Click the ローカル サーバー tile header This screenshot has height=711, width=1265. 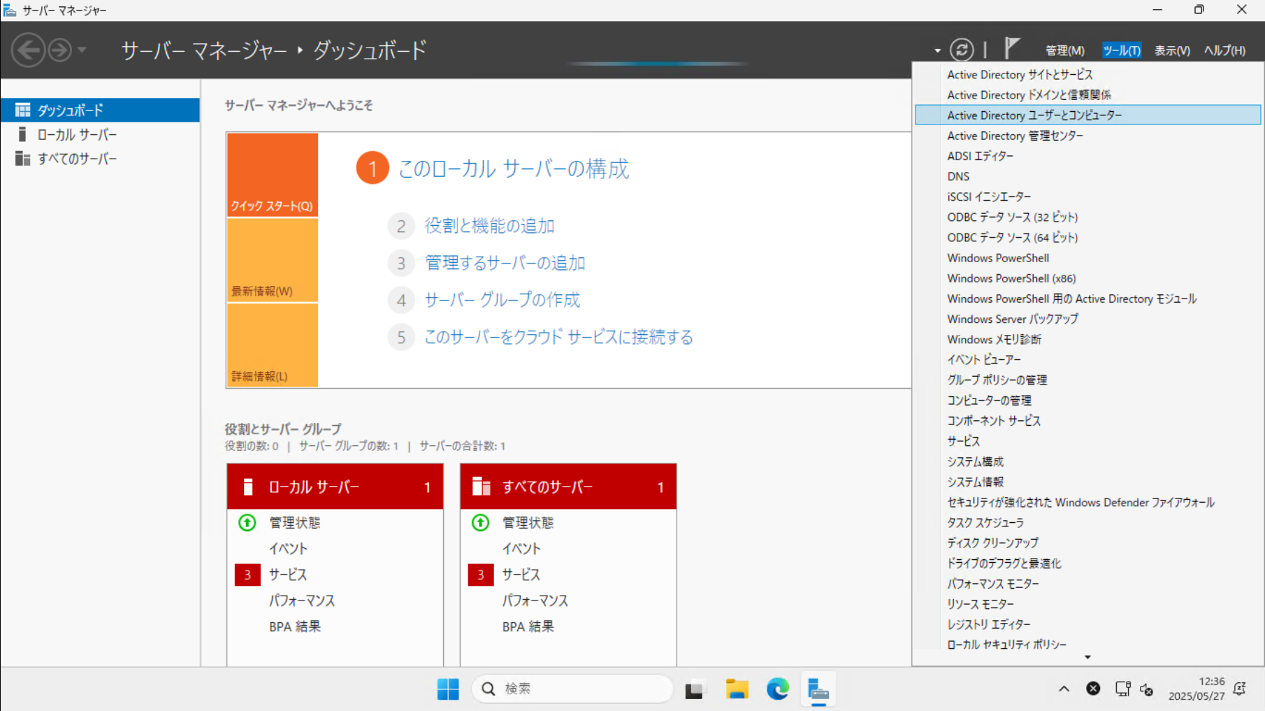335,487
